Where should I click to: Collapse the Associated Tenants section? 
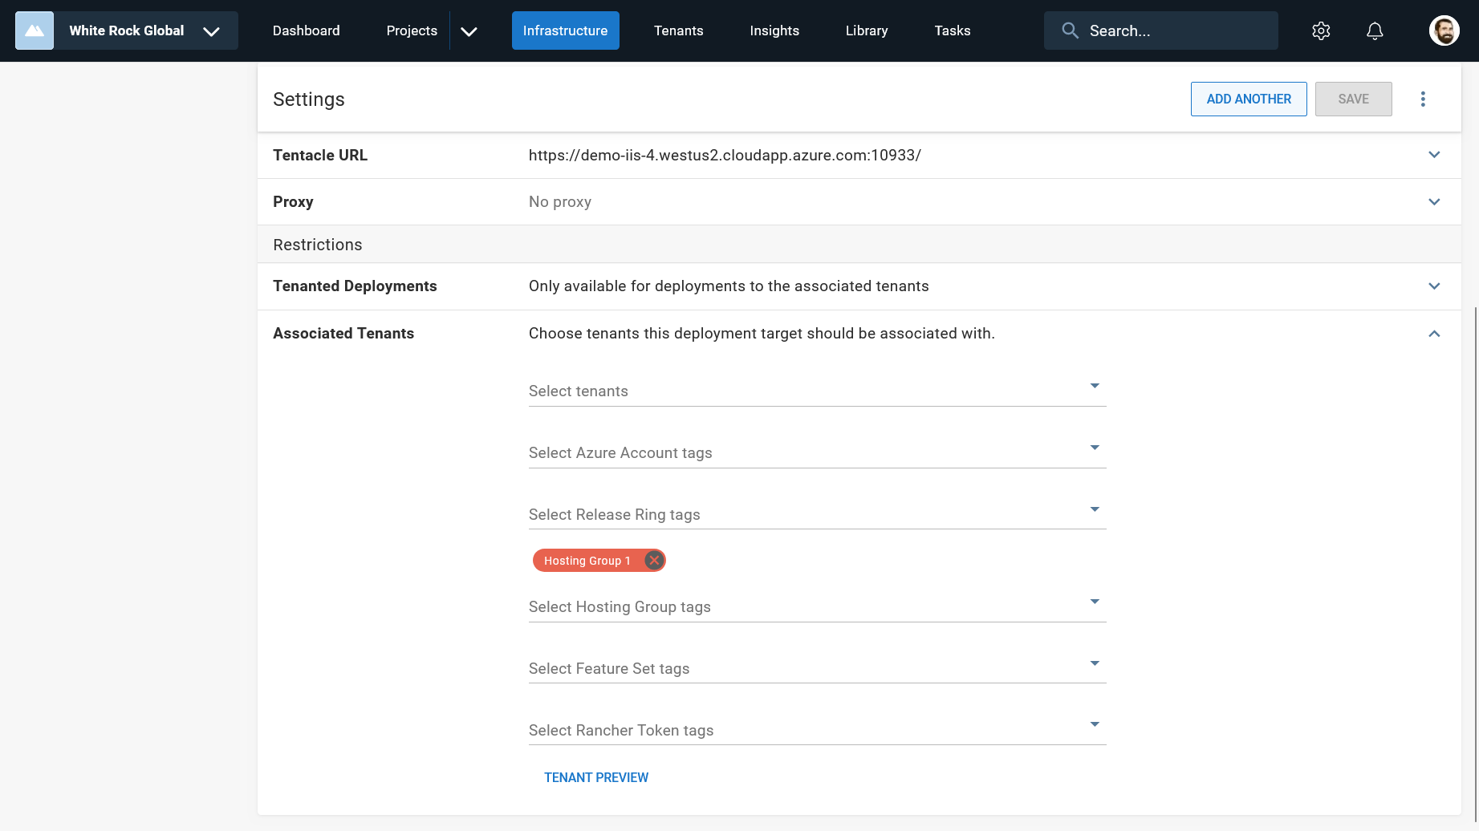tap(1434, 334)
